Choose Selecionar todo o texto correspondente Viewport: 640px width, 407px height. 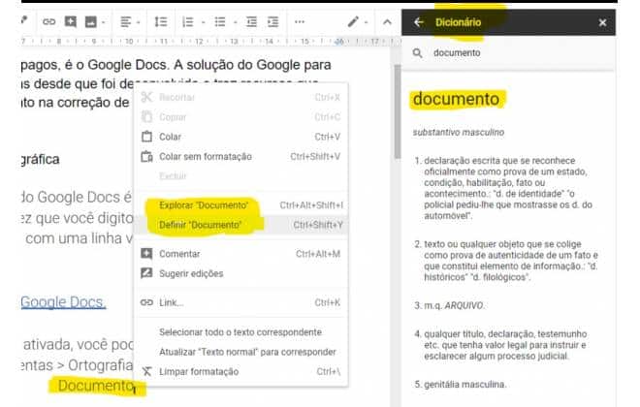click(240, 332)
